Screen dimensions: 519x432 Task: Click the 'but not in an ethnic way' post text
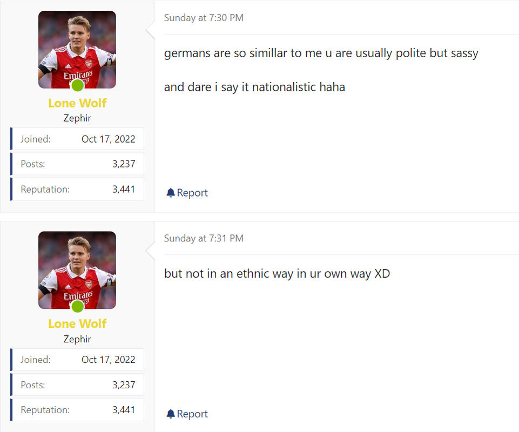[277, 274]
